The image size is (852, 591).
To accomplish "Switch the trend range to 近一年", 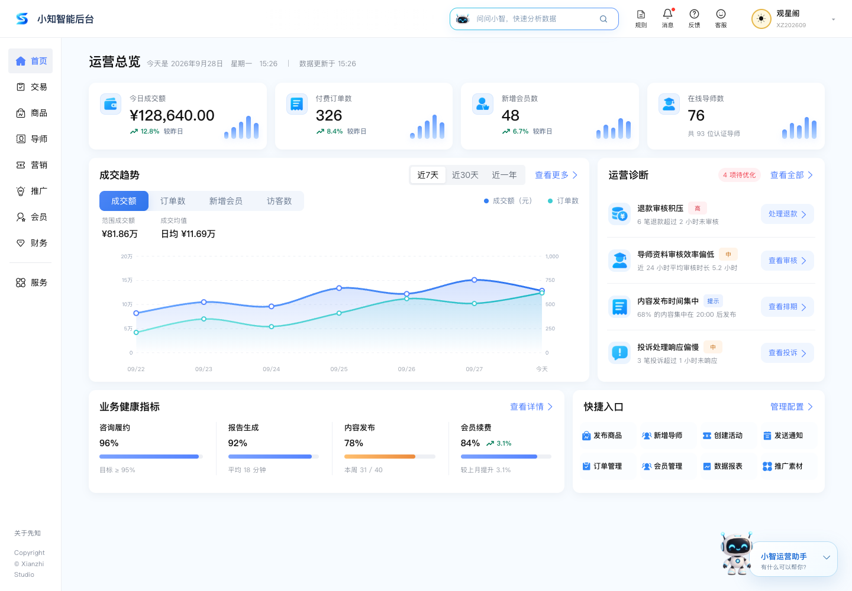I will [x=504, y=175].
